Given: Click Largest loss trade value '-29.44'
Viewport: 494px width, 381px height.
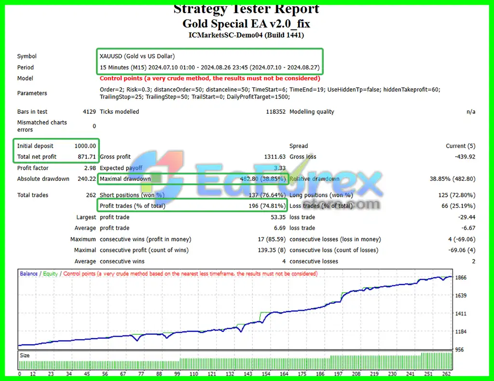Looking at the screenshot, I should (467, 217).
